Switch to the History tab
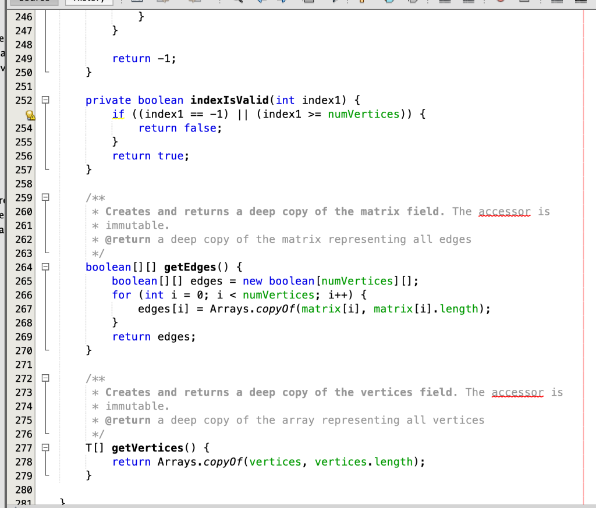 point(87,2)
